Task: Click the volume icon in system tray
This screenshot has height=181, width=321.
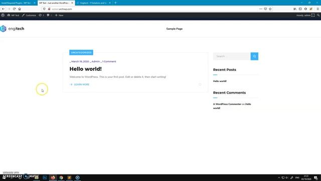Action: click(287, 177)
